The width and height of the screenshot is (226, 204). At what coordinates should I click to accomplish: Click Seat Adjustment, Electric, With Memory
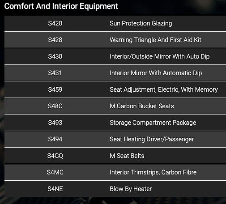pos(164,89)
